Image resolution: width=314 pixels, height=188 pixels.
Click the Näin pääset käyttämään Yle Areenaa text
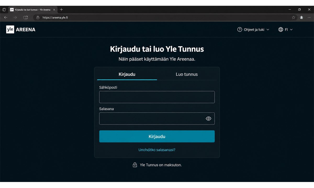click(157, 59)
